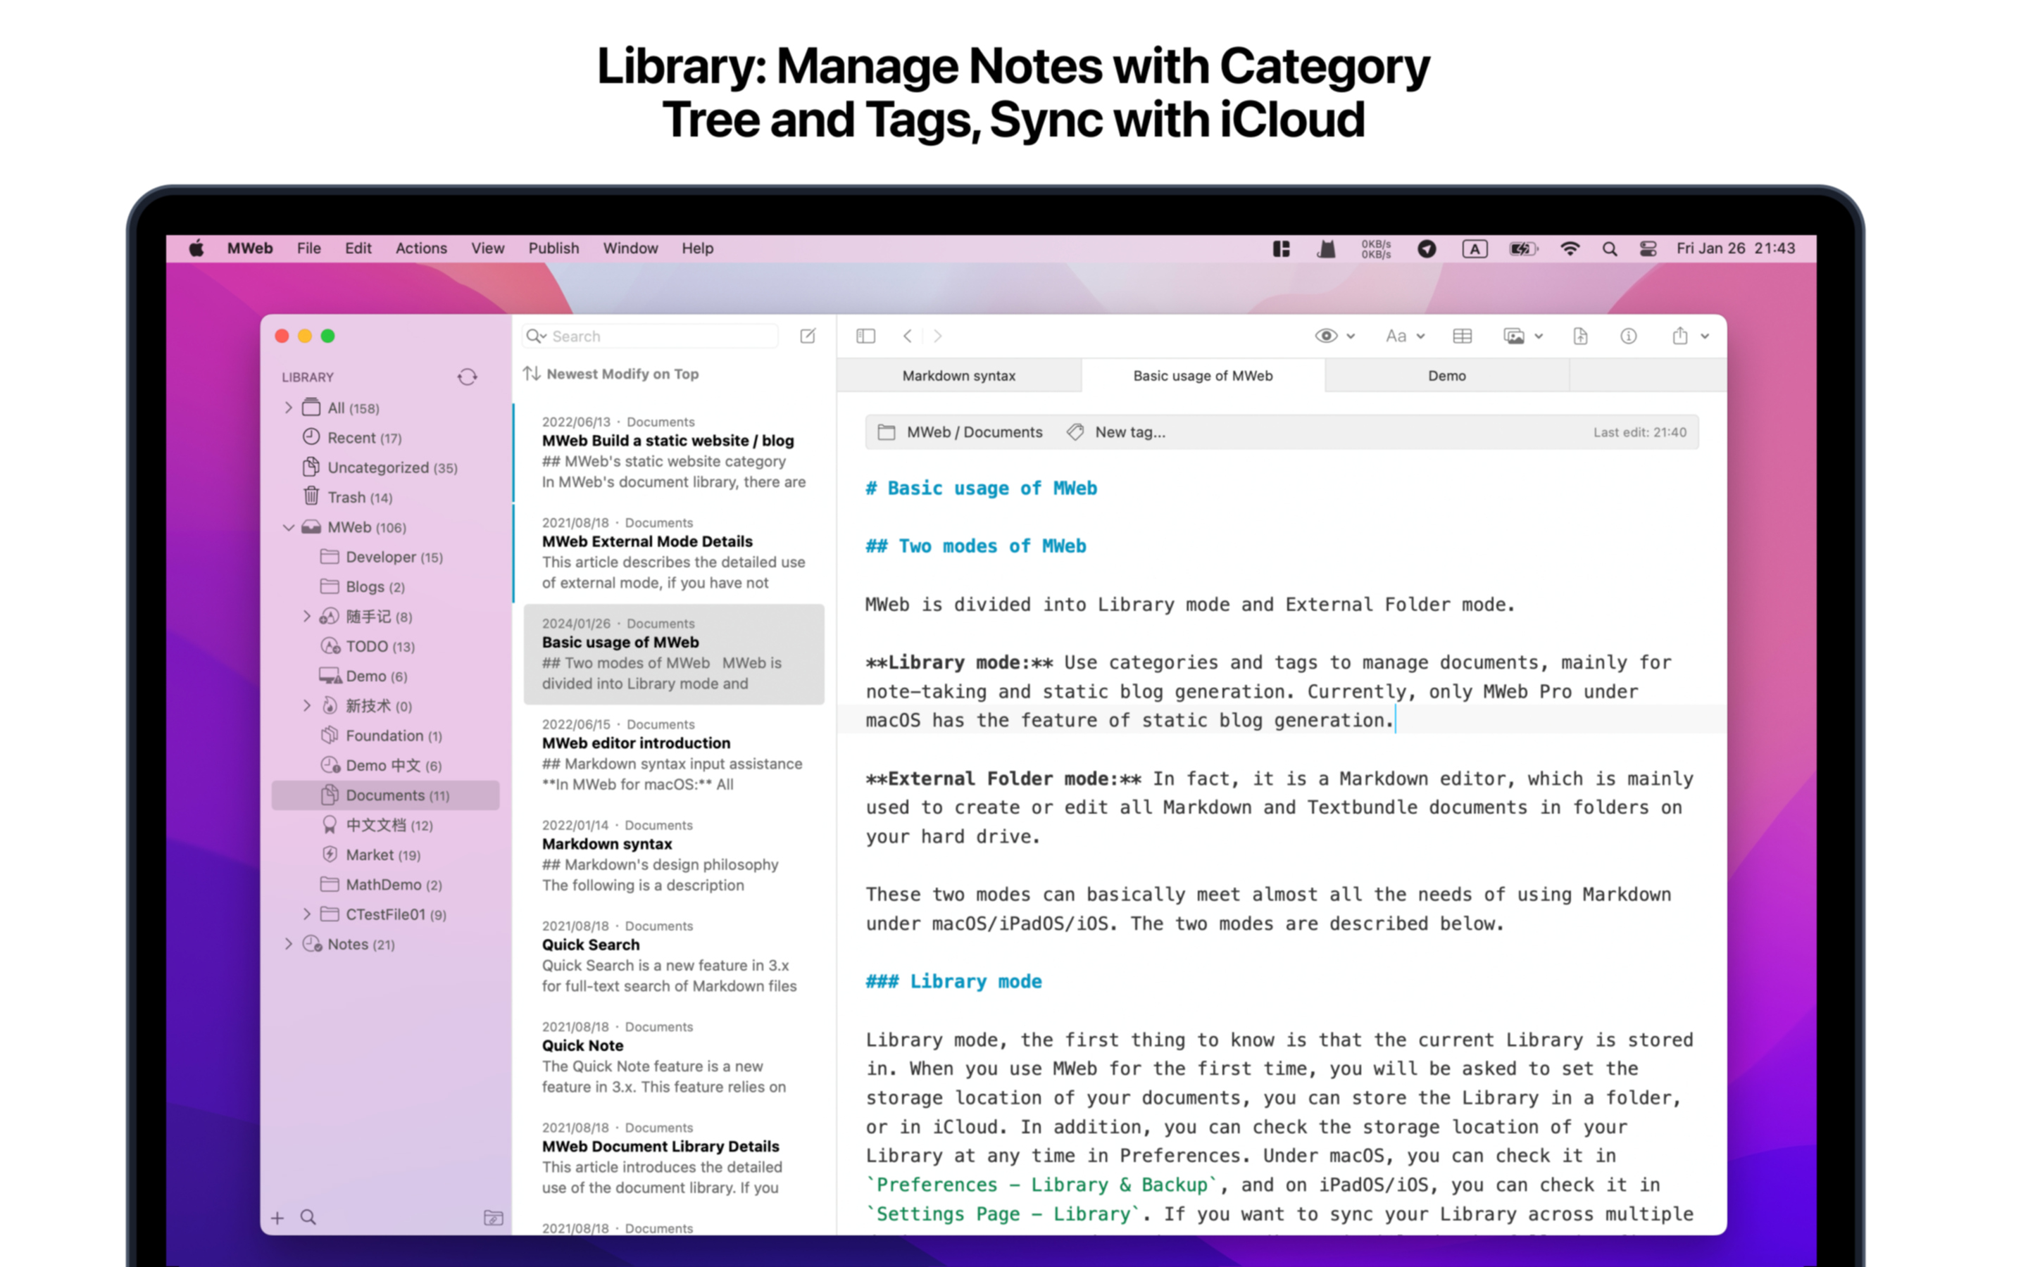Hide the left panel using panel toggle icon

[865, 335]
